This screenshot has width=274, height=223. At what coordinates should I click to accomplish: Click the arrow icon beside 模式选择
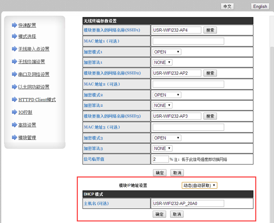click(14, 36)
